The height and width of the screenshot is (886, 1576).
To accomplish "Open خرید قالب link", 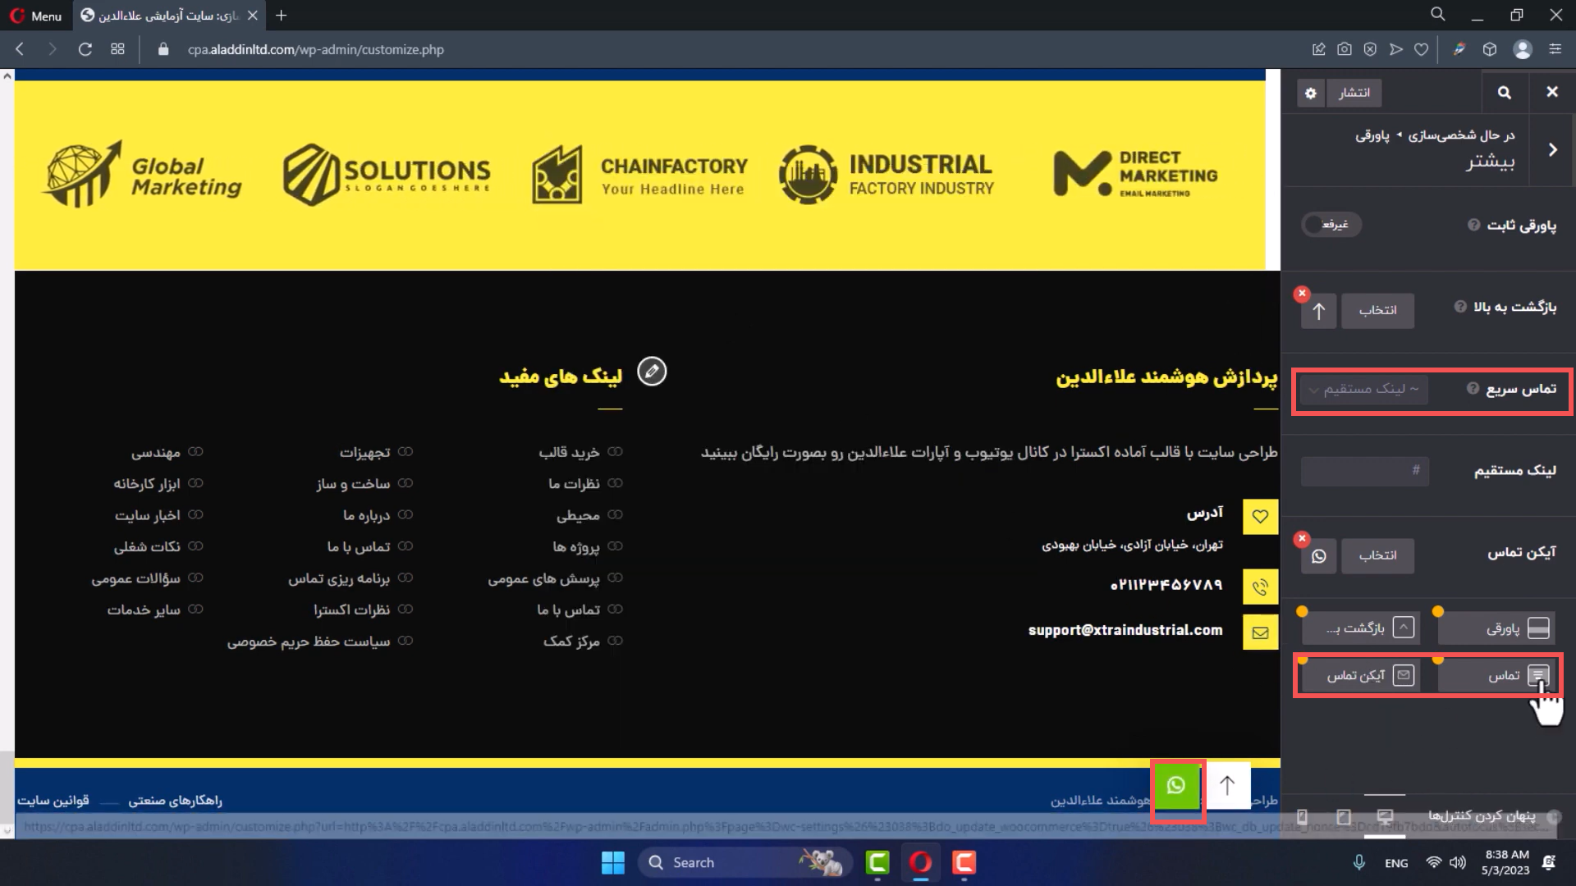I will tap(569, 452).
